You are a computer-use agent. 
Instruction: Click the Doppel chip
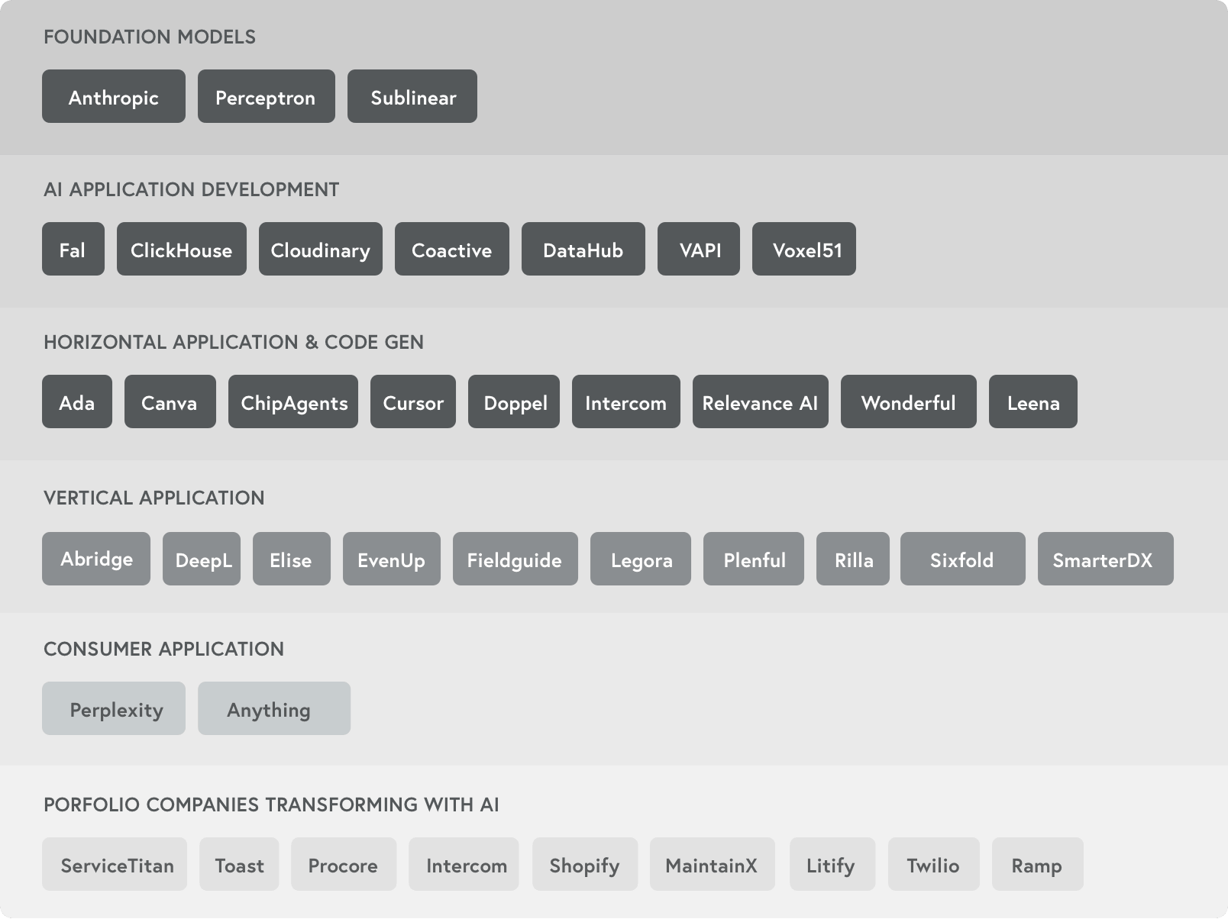(514, 401)
